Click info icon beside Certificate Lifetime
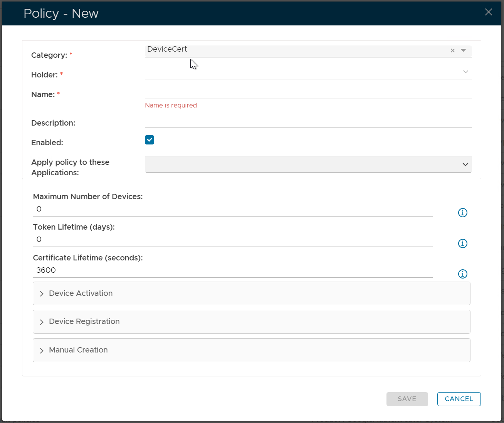 [462, 274]
